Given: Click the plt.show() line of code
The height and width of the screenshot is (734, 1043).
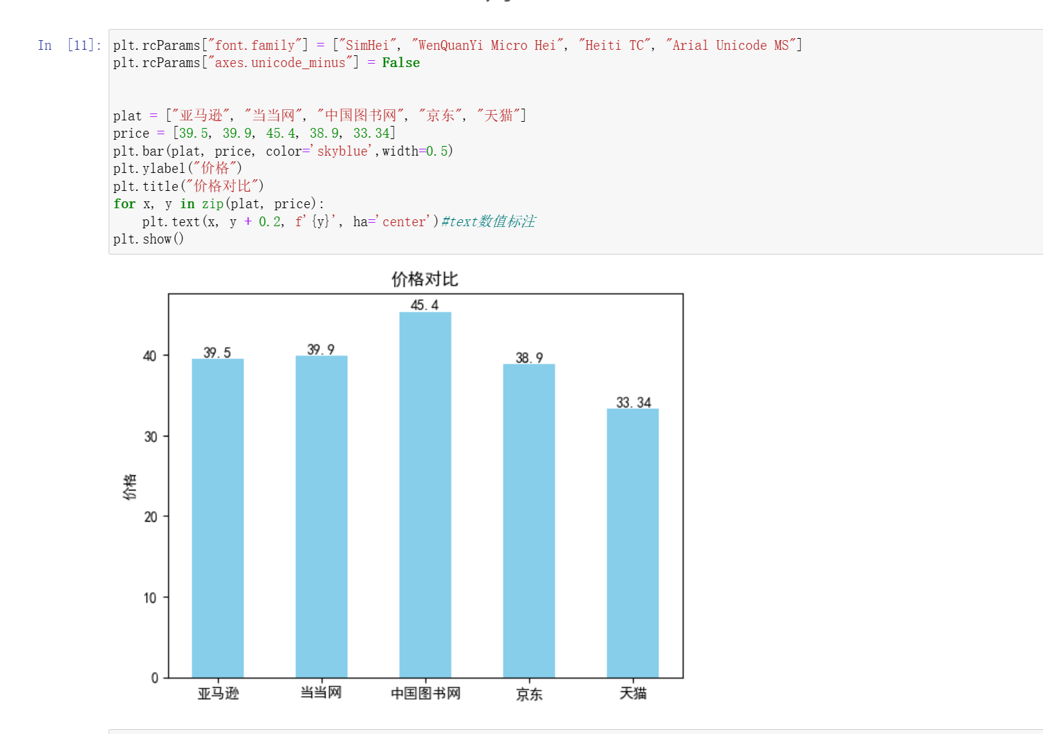Looking at the screenshot, I should pyautogui.click(x=148, y=239).
